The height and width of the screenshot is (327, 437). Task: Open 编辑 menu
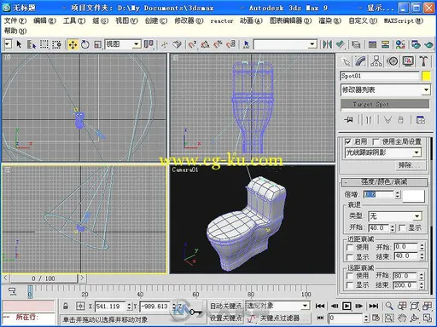44,20
